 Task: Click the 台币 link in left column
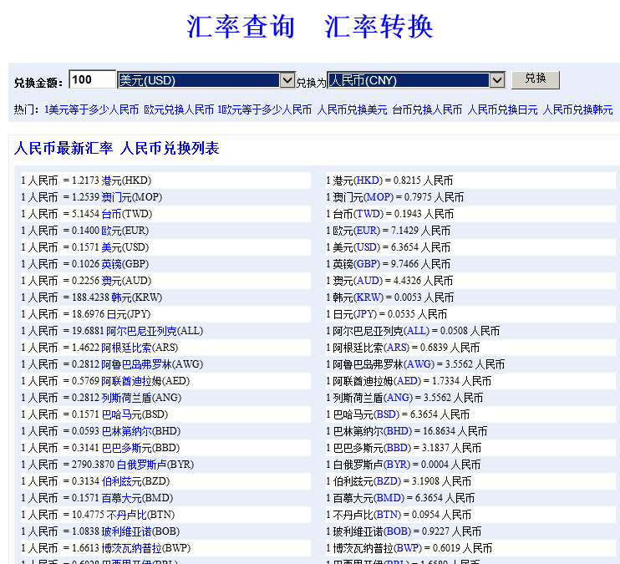pos(111,214)
